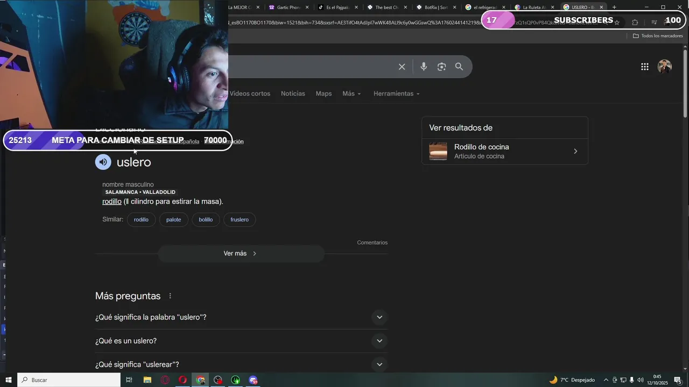Open the Comentarios feedback link
The height and width of the screenshot is (387, 689).
372,242
